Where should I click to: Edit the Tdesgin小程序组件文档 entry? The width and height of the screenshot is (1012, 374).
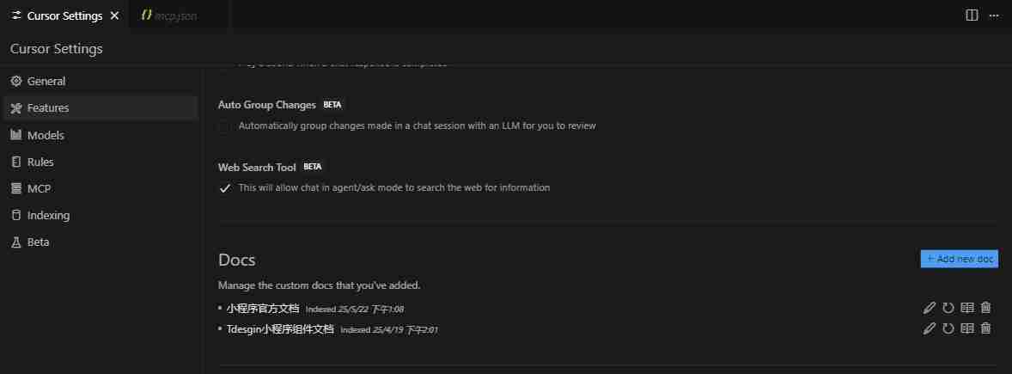929,328
